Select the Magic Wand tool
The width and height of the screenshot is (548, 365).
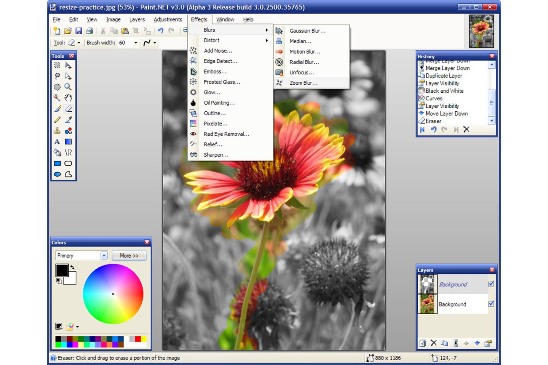click(57, 98)
